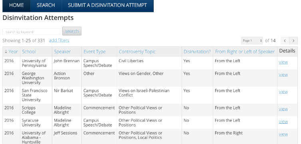Sort by From Right or Left of Speaker
This screenshot has width=301, height=144.
245,51
